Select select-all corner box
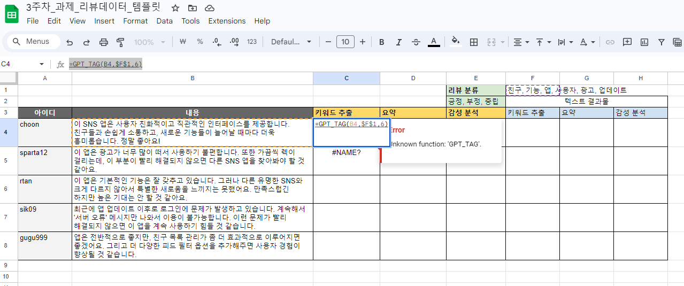 [x=9, y=78]
